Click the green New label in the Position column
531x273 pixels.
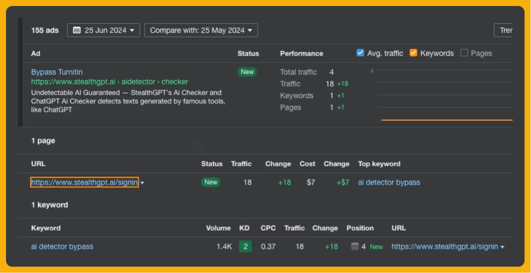(376, 247)
